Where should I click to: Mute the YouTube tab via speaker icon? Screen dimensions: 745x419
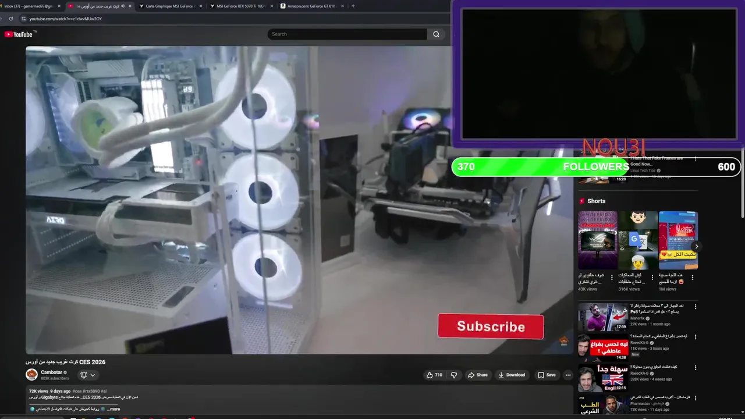click(x=122, y=6)
